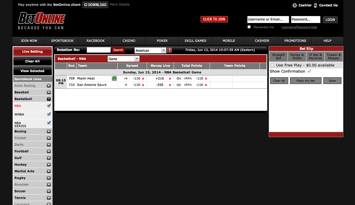Open the RACEBOOK menu
The image size is (355, 205).
coord(96,41)
